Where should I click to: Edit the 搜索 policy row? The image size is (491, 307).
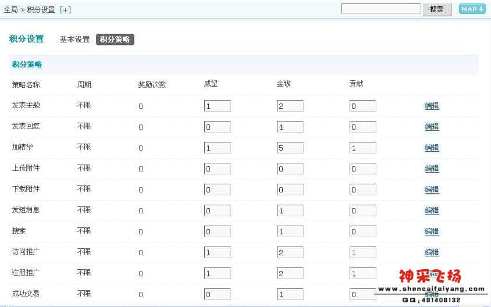click(432, 231)
